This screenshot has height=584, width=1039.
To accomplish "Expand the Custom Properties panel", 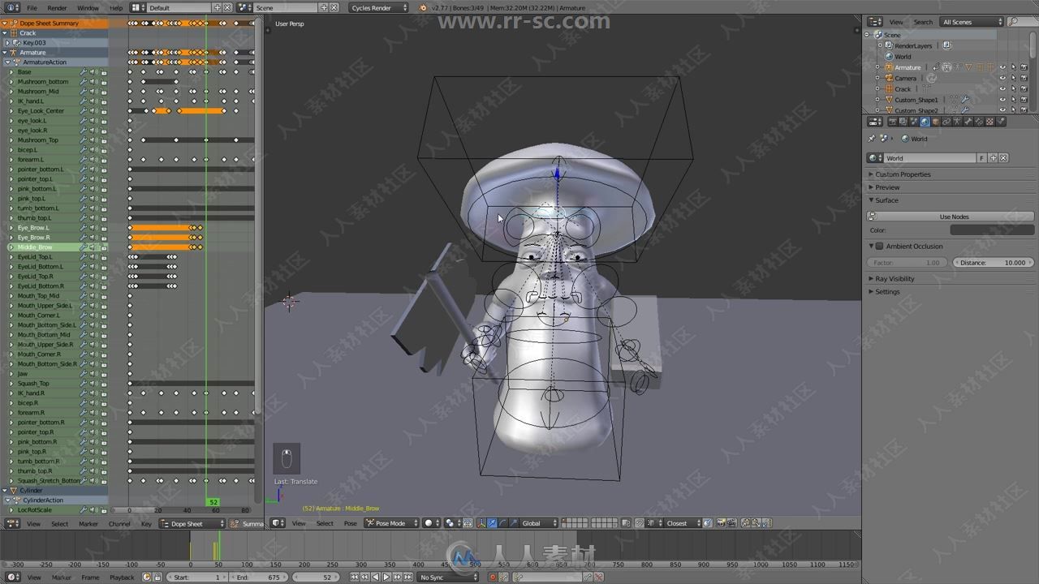I will coord(903,174).
